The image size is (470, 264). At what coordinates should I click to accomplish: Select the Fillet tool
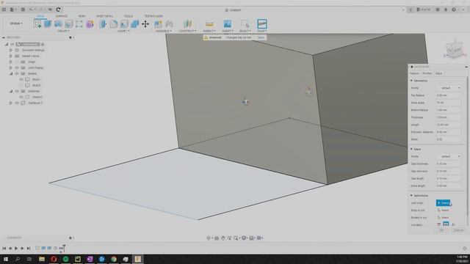(x=114, y=24)
